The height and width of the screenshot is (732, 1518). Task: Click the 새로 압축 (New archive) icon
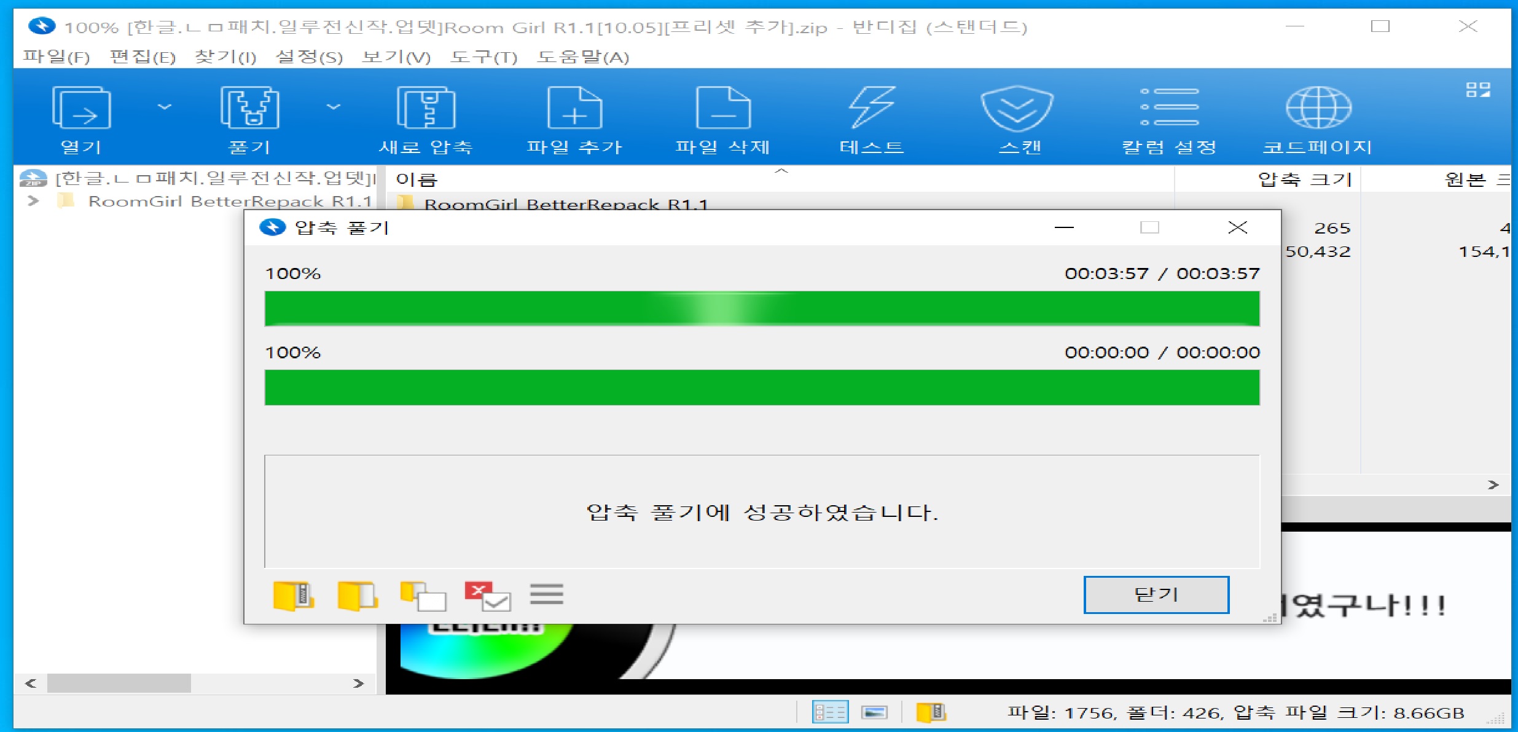pyautogui.click(x=426, y=108)
